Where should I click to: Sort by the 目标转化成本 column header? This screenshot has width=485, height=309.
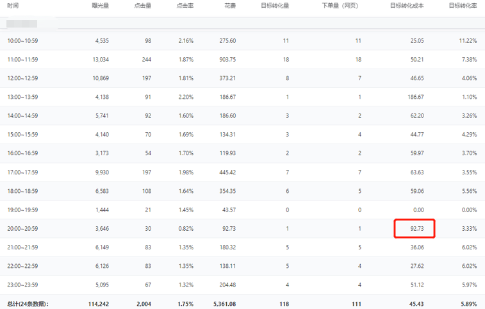coord(407,6)
